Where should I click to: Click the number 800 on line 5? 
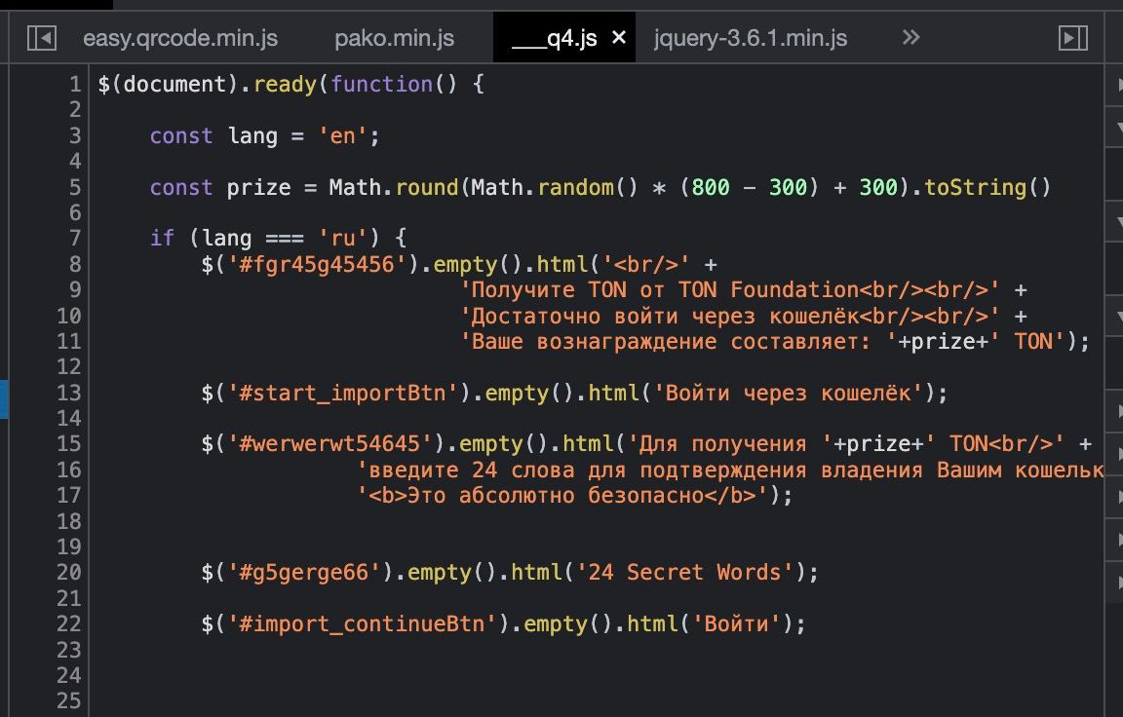pos(711,187)
